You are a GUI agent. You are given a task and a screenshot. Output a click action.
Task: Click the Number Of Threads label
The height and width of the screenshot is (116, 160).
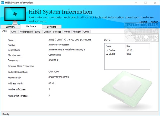click(x=18, y=96)
